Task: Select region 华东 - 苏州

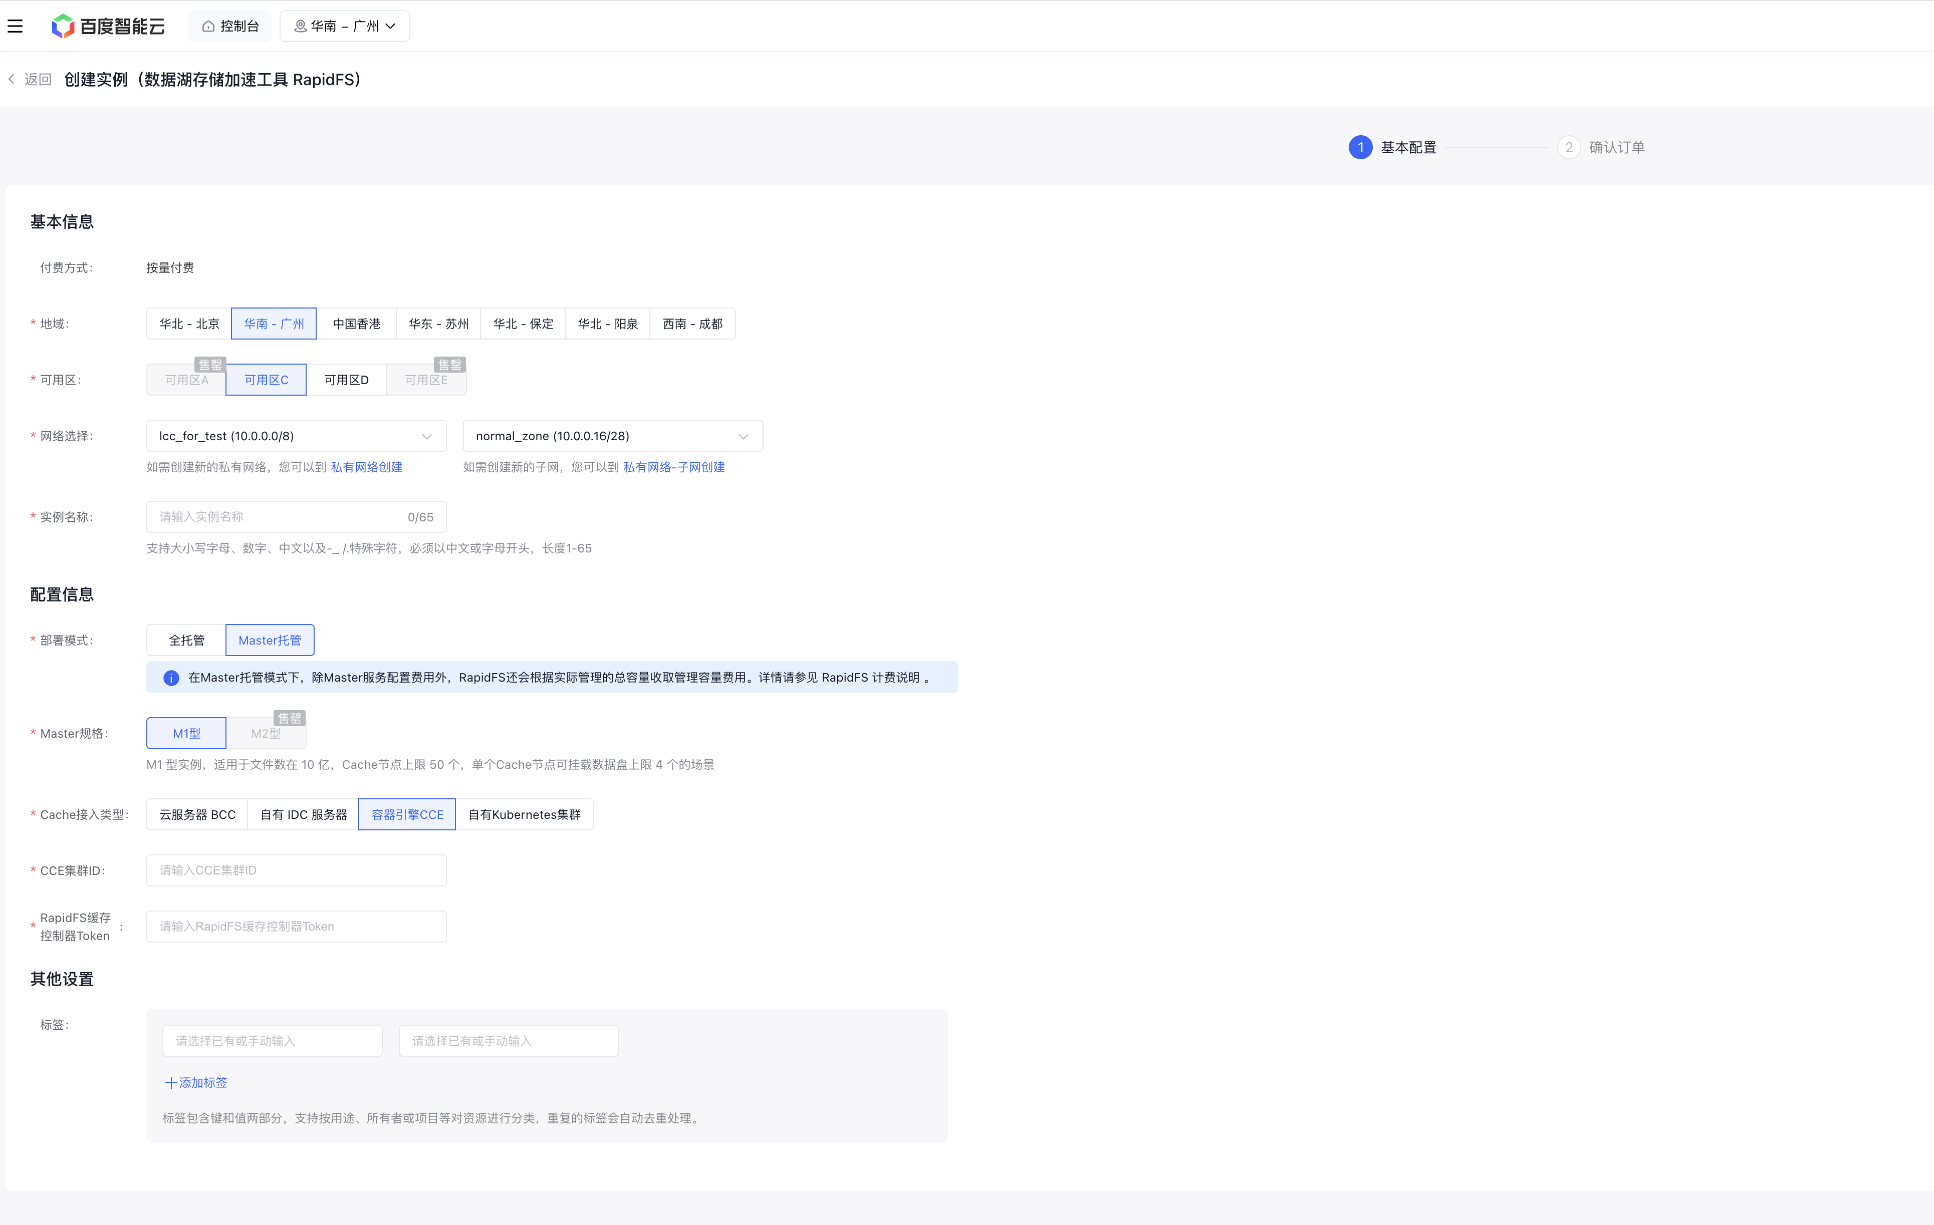Action: 438,324
